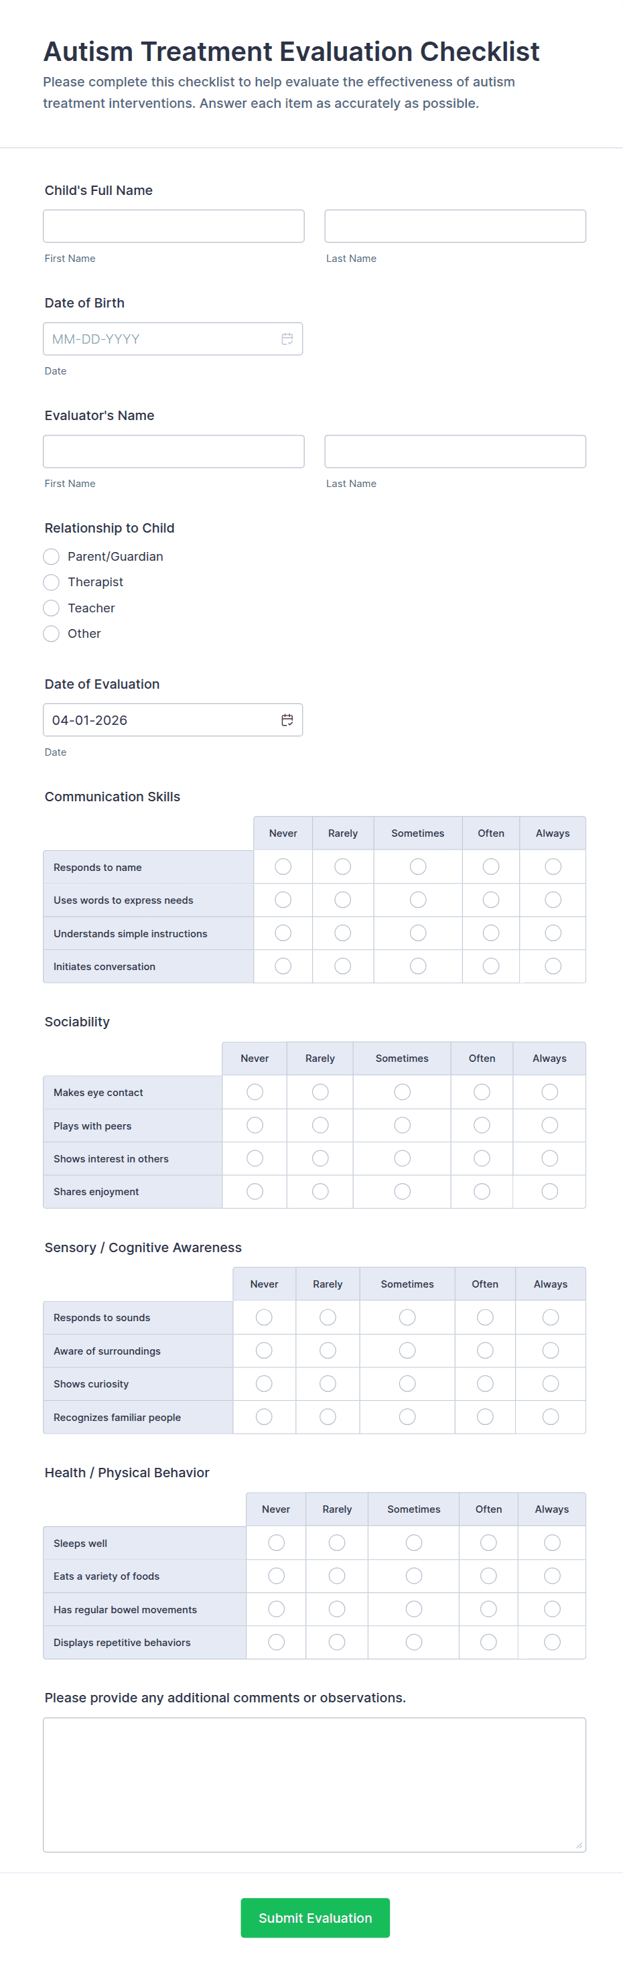Screen dimensions: 623x1971
Task: Click child's First Name field
Action: [174, 226]
